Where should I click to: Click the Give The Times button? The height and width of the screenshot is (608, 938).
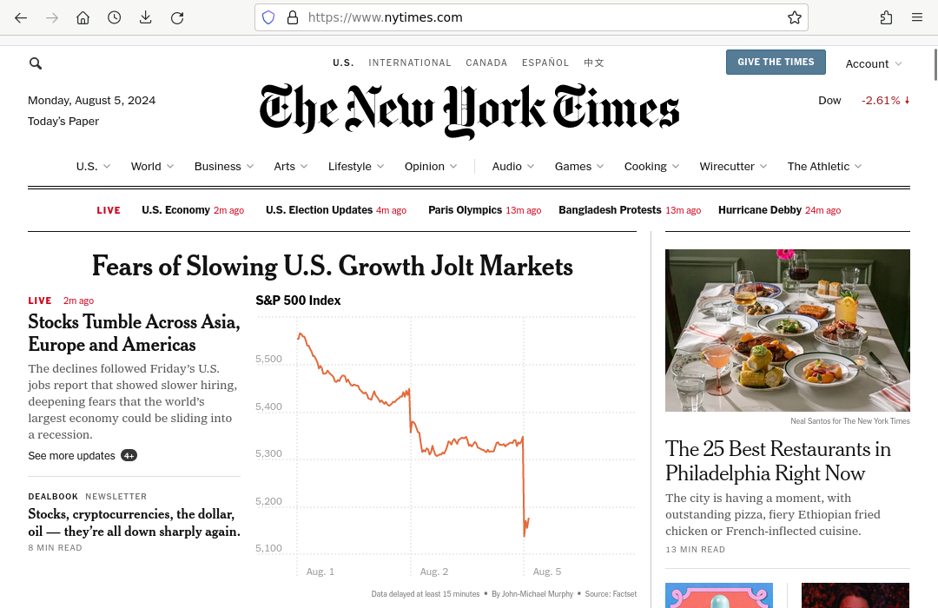click(x=776, y=63)
